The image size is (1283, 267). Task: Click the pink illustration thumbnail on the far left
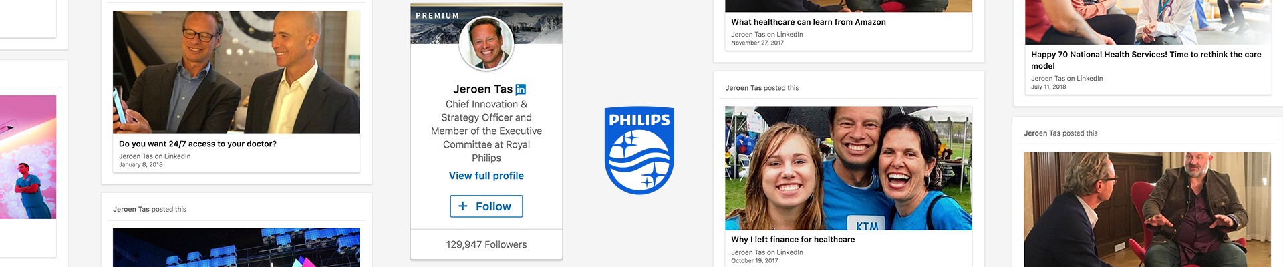pos(28,157)
